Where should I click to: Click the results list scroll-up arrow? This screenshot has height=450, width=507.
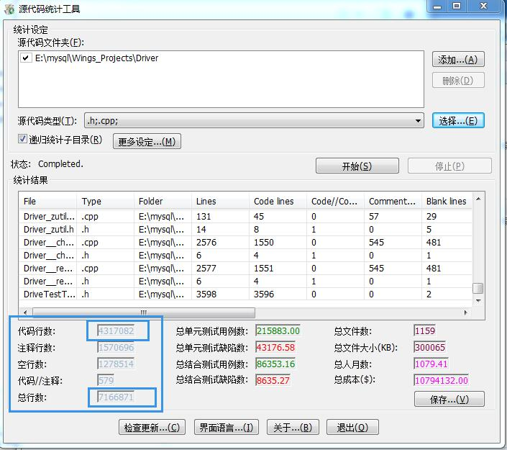[478, 199]
